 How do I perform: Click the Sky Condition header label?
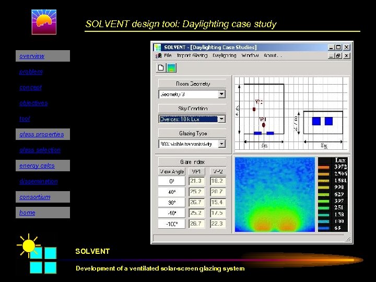click(193, 109)
